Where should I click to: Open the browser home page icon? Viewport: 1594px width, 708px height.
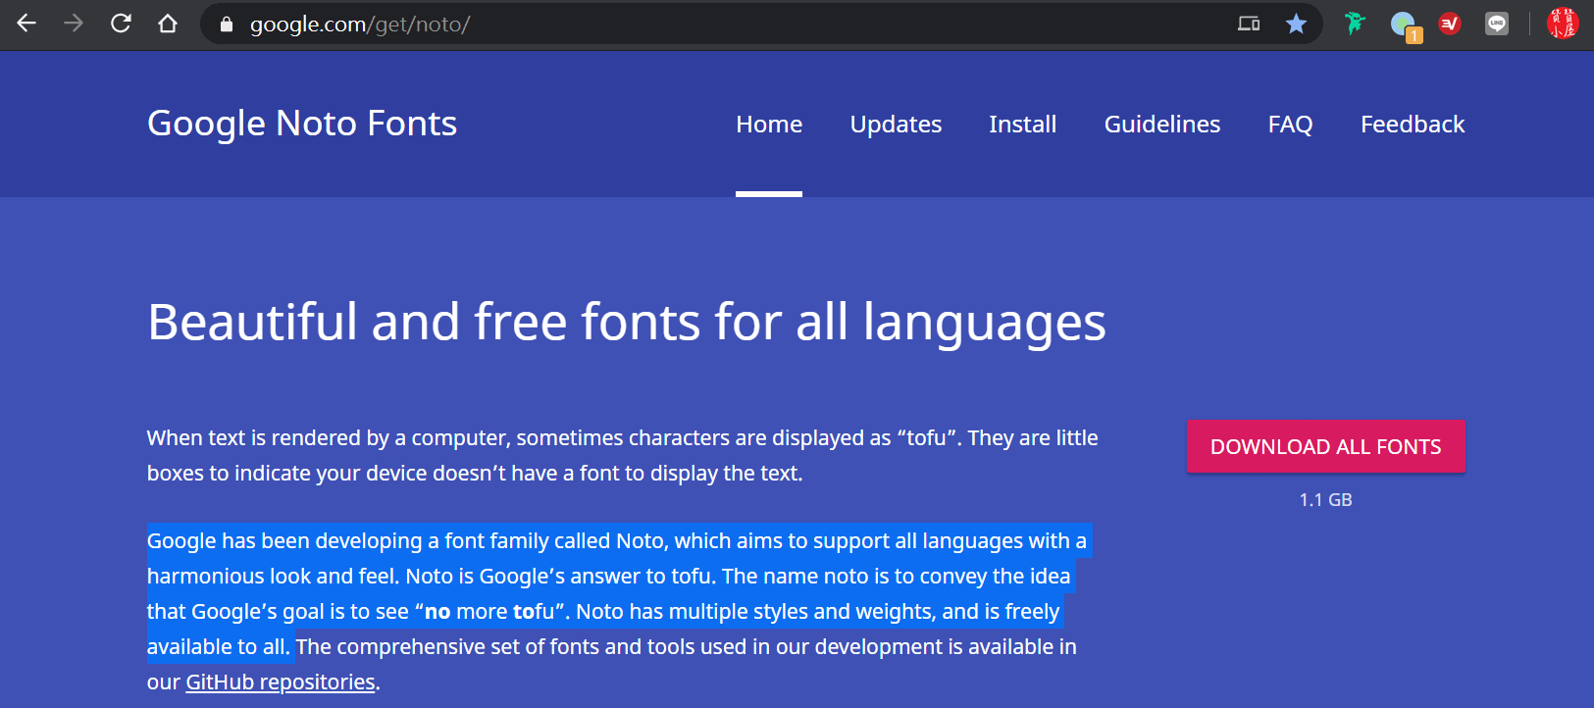[168, 24]
